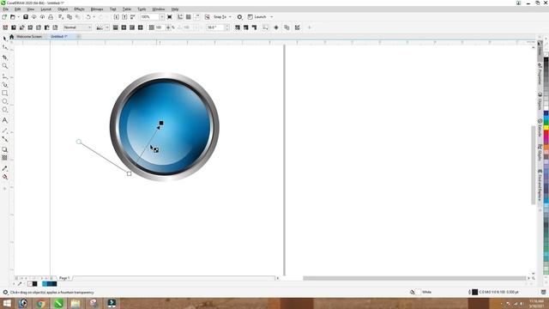Toggle the Free Scale and Skew button
Image resolution: width=549 pixels, height=309 pixels.
[265, 27]
